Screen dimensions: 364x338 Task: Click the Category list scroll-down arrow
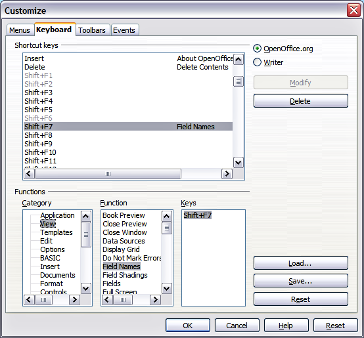point(85,289)
